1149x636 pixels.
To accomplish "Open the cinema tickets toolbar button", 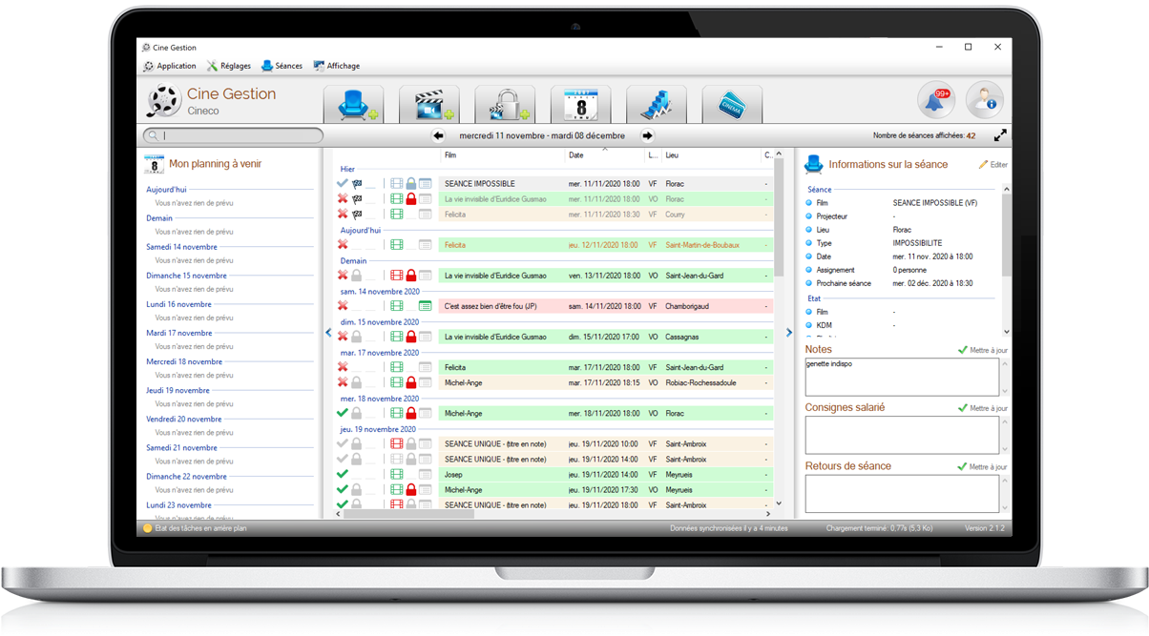I will 732,104.
